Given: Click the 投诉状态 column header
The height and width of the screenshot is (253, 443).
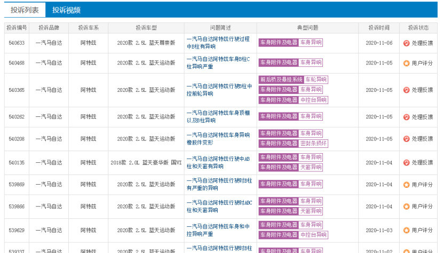Looking at the screenshot, I should [418, 28].
